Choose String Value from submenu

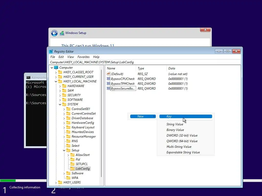tap(186, 124)
